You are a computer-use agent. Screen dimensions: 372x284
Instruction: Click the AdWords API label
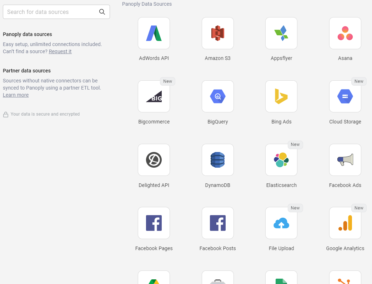154,58
